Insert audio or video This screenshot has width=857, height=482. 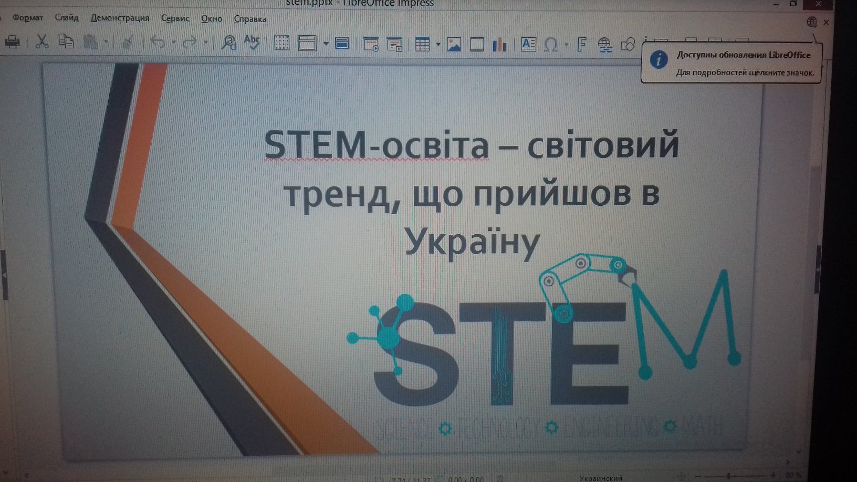tap(477, 45)
